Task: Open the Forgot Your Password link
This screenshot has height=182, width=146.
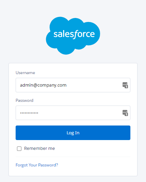Action: pos(37,165)
